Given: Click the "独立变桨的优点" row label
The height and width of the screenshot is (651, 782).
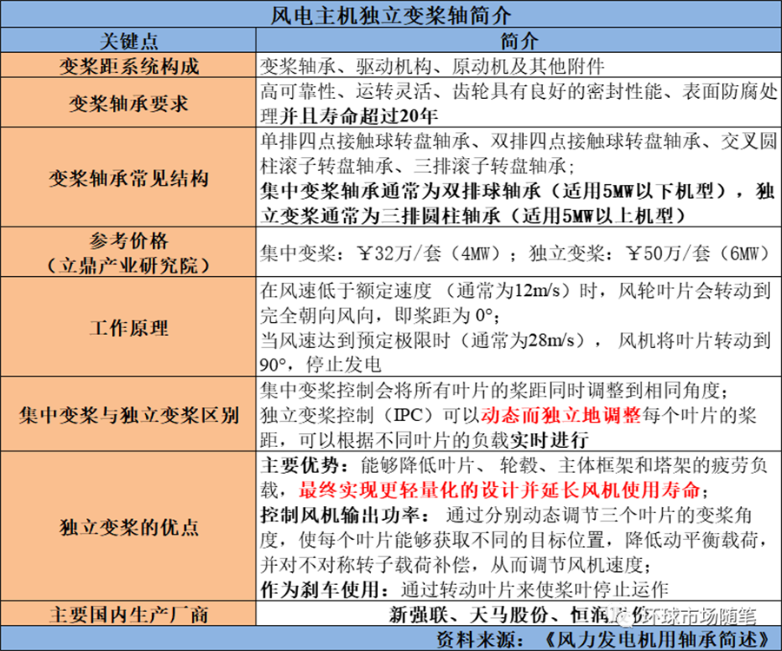Looking at the screenshot, I should coord(129,526).
